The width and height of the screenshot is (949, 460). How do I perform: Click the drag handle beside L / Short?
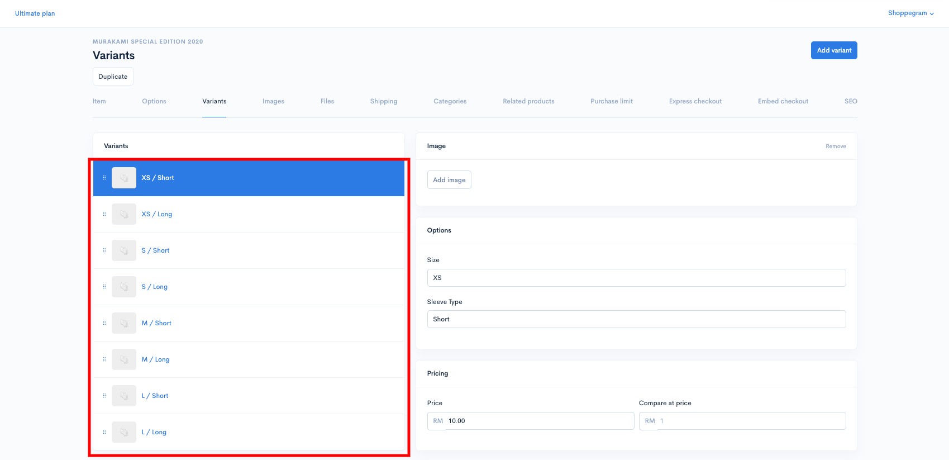(x=104, y=396)
